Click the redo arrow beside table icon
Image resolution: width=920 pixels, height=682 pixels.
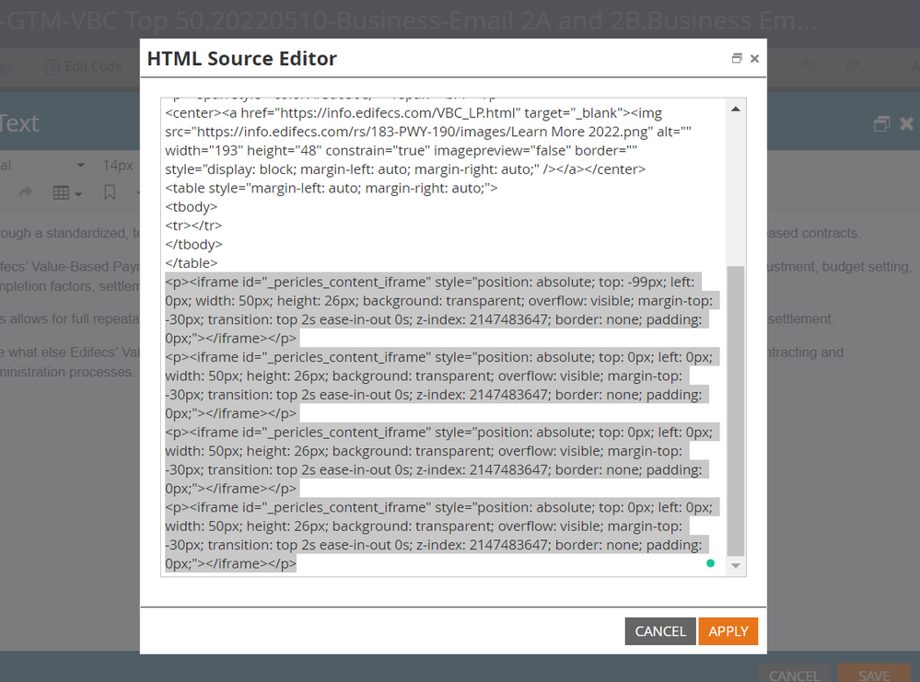[26, 192]
